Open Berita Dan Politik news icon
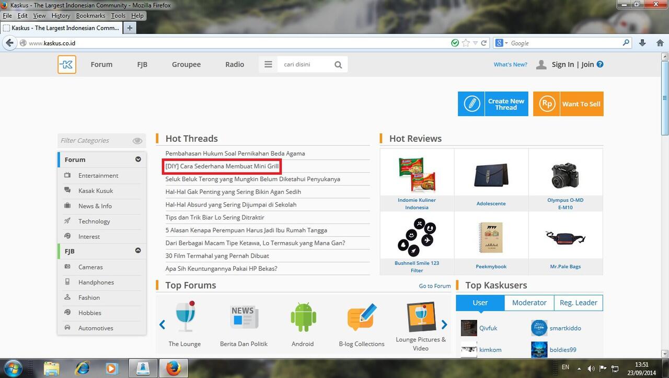 click(x=244, y=317)
